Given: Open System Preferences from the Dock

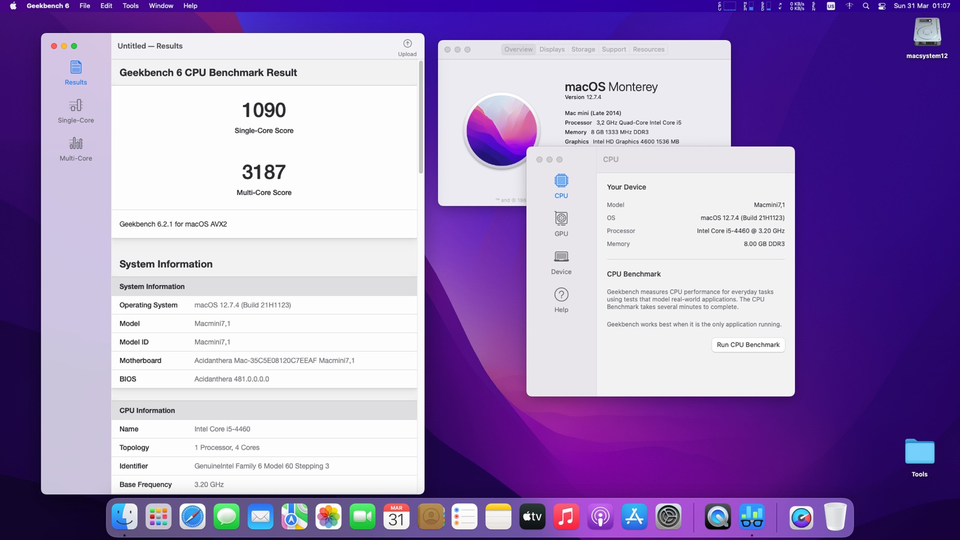Looking at the screenshot, I should pos(668,517).
